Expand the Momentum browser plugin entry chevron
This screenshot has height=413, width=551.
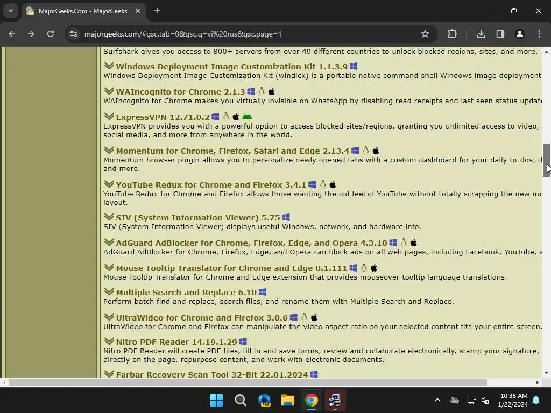(109, 150)
